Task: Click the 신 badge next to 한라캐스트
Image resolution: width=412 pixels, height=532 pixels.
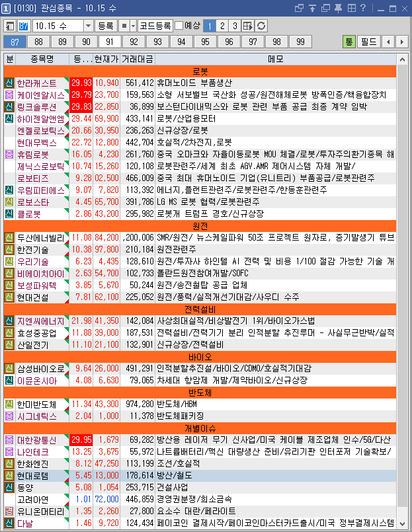Action: pyautogui.click(x=9, y=83)
